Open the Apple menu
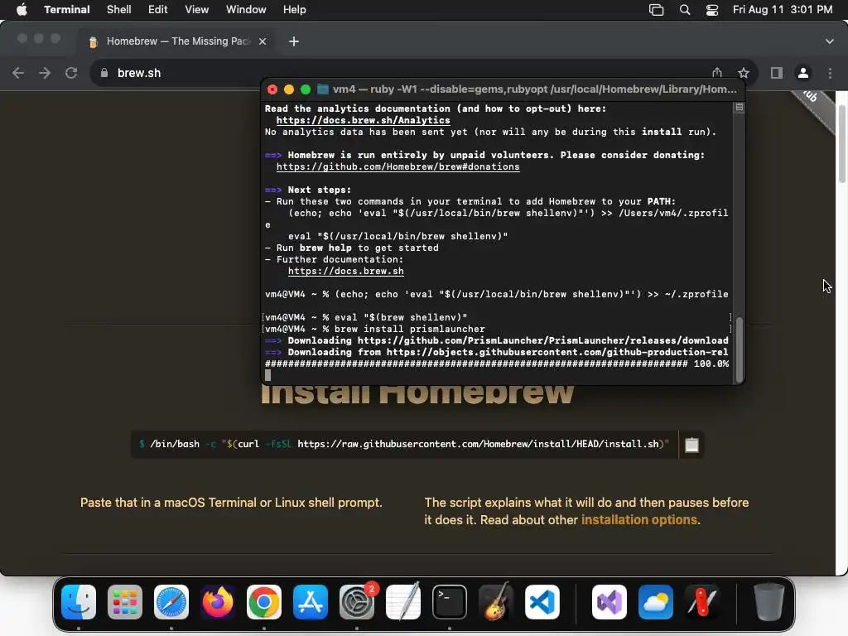 [x=22, y=10]
